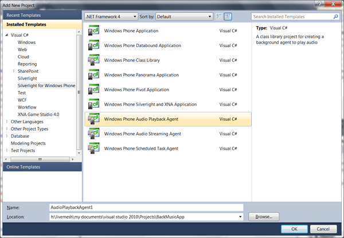Click the Silverlight and XNA Application icon
The image size is (344, 238).
[93, 104]
